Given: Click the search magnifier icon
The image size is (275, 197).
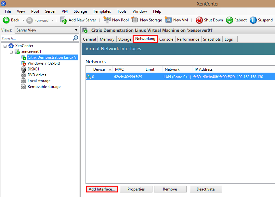Looking at the screenshot, I should [x=75, y=38].
